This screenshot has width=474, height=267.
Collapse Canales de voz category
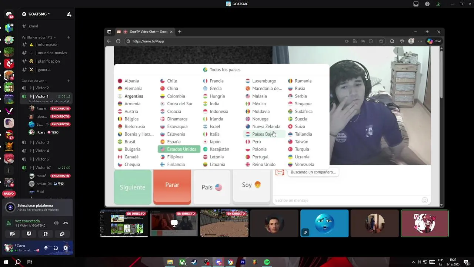pyautogui.click(x=34, y=81)
